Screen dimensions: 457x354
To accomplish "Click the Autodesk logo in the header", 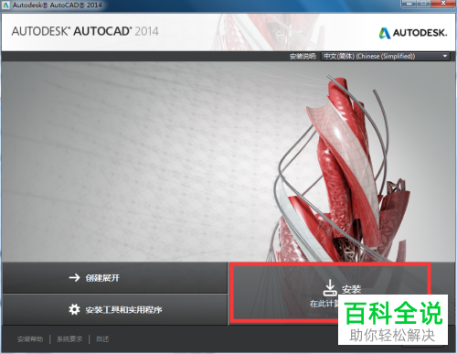I will click(x=413, y=33).
